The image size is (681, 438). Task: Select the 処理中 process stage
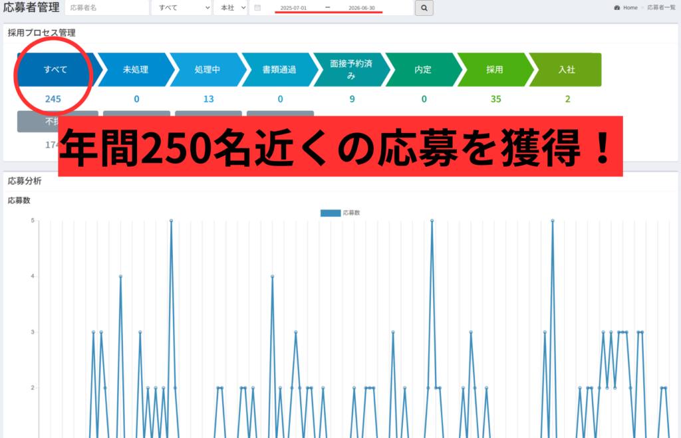point(207,69)
